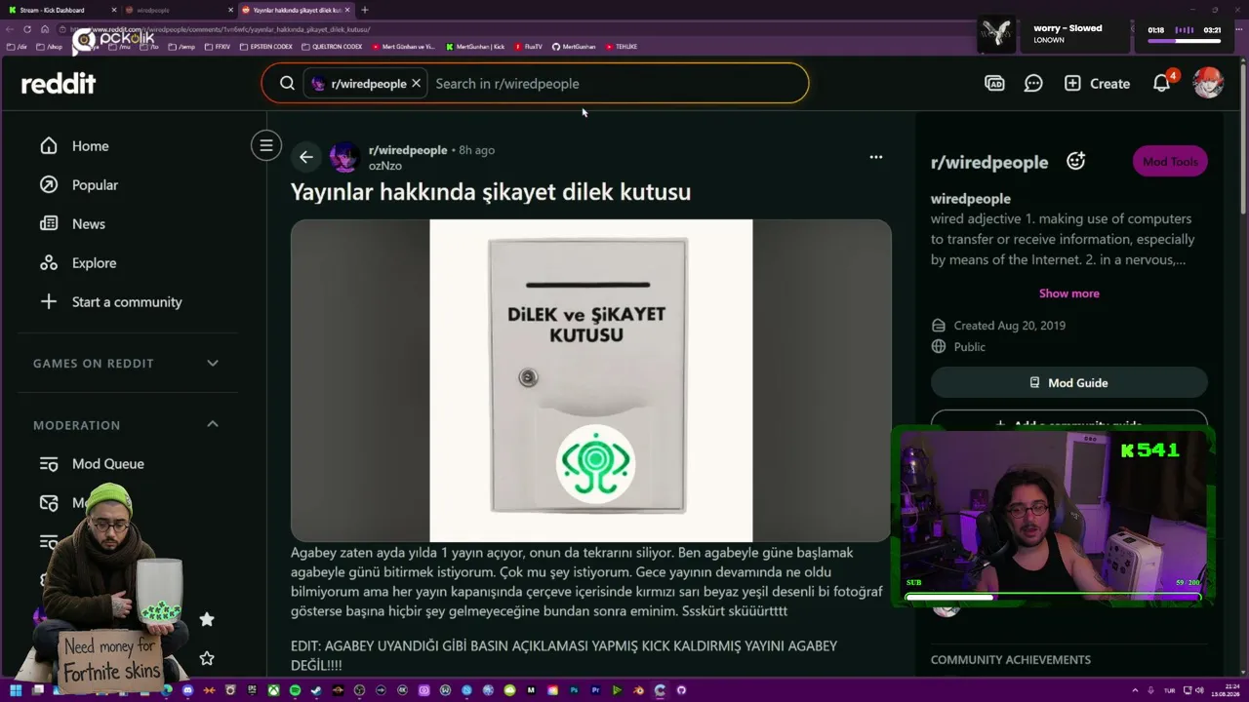Image resolution: width=1249 pixels, height=702 pixels.
Task: Open author ozNzo profile
Action: pyautogui.click(x=385, y=166)
